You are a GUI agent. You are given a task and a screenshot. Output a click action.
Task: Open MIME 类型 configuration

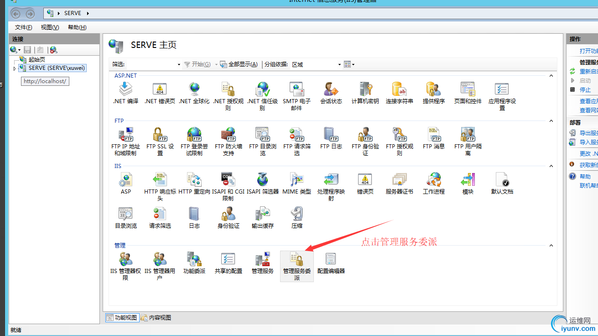pos(296,180)
